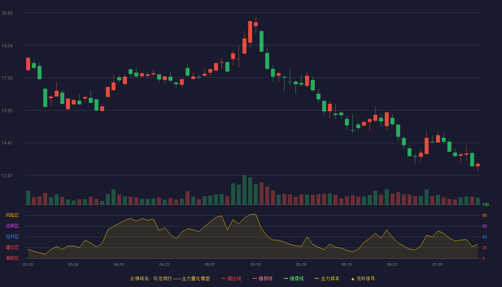The image size is (502, 287).
Task: Click the 80 indicator scale label
Action: pyautogui.click(x=484, y=216)
